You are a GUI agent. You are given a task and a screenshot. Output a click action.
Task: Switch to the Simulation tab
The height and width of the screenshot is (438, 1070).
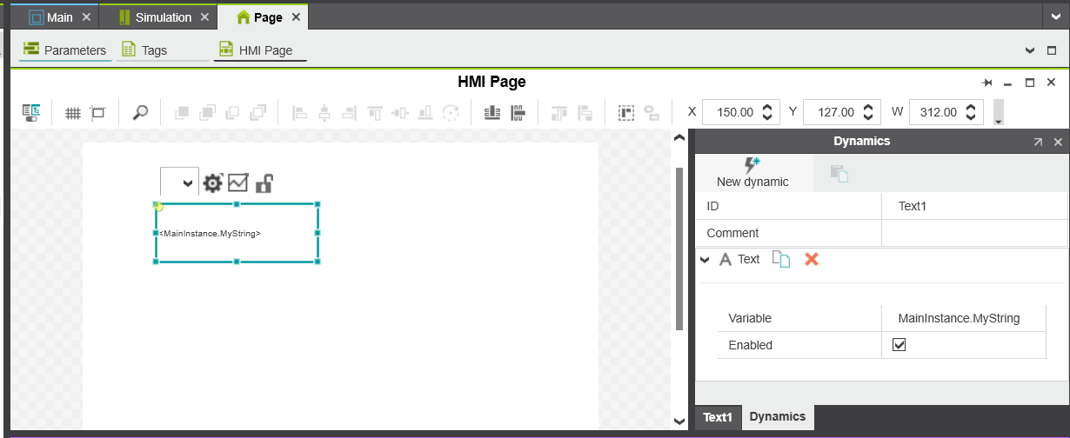156,17
